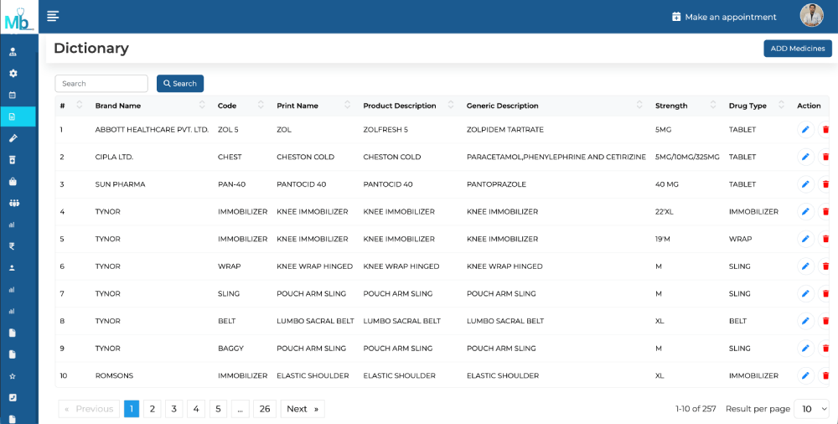This screenshot has height=424, width=838.
Task: Delete the ZOLFRESH 5 row
Action: (825, 129)
